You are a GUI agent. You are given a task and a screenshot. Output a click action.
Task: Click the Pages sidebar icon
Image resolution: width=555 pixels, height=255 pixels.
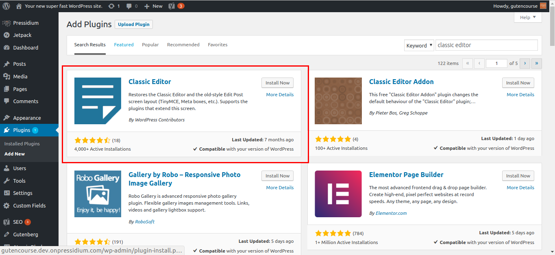[x=7, y=89]
